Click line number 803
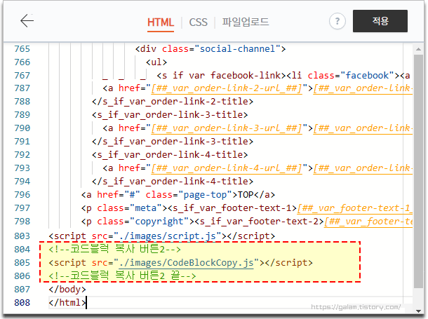Viewport: 428px width, 319px height. pos(22,236)
